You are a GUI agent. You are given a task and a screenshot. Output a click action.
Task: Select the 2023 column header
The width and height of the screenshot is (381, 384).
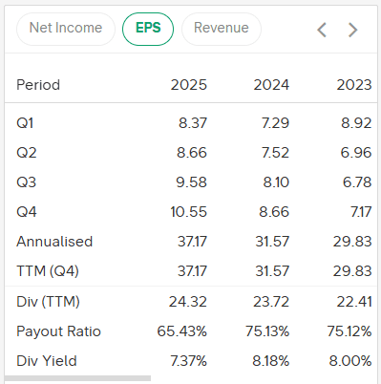pos(354,85)
